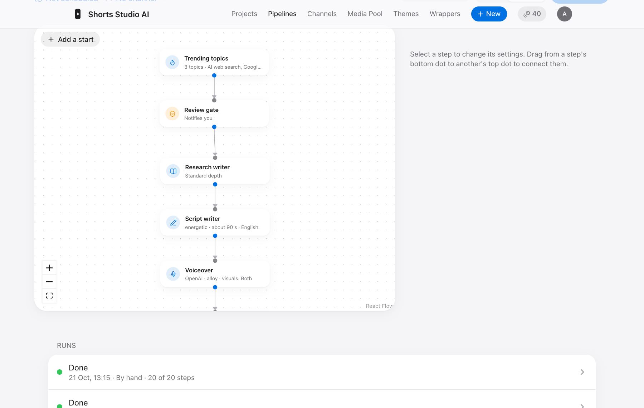Viewport: 644px width, 408px height.
Task: Click the Shorts Studio AI logo icon
Action: click(x=78, y=14)
